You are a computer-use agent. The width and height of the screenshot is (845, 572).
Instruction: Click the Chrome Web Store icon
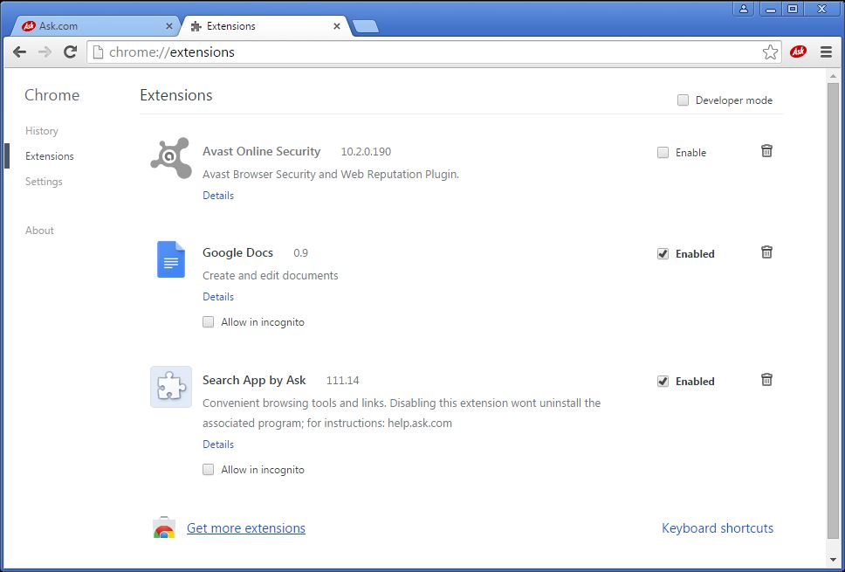164,528
